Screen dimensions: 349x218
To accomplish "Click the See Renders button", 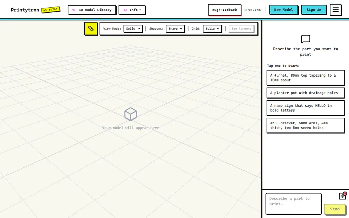I will 241,28.
